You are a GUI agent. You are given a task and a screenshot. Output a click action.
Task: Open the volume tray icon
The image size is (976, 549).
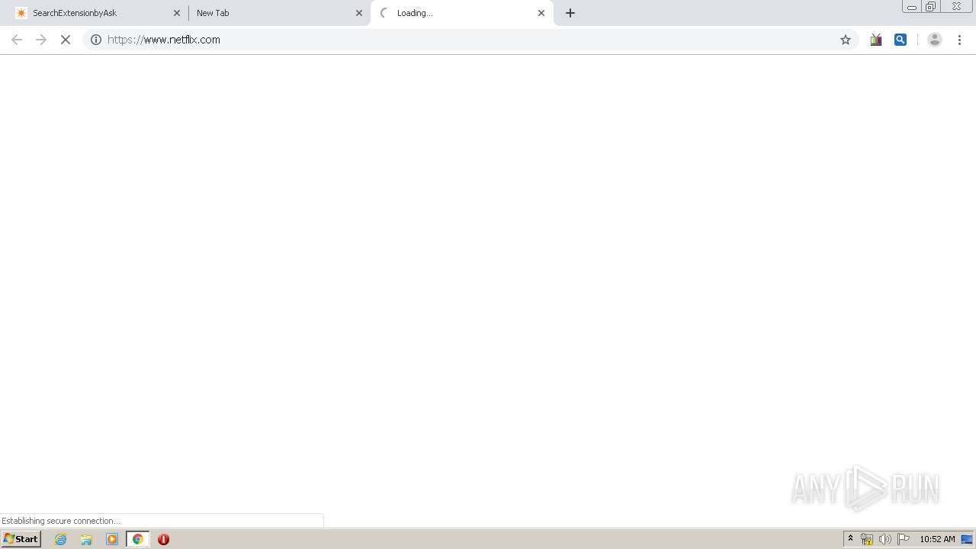click(x=885, y=539)
